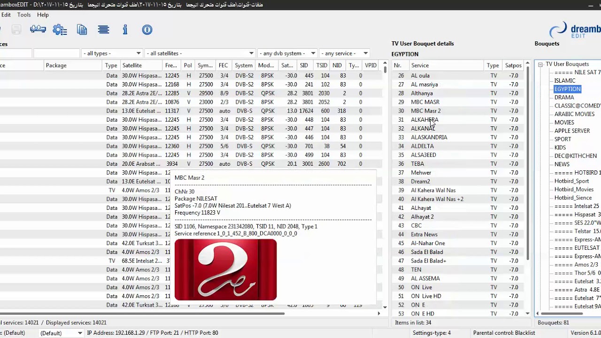Select service 'Sada El Balad+' row

pos(458,261)
